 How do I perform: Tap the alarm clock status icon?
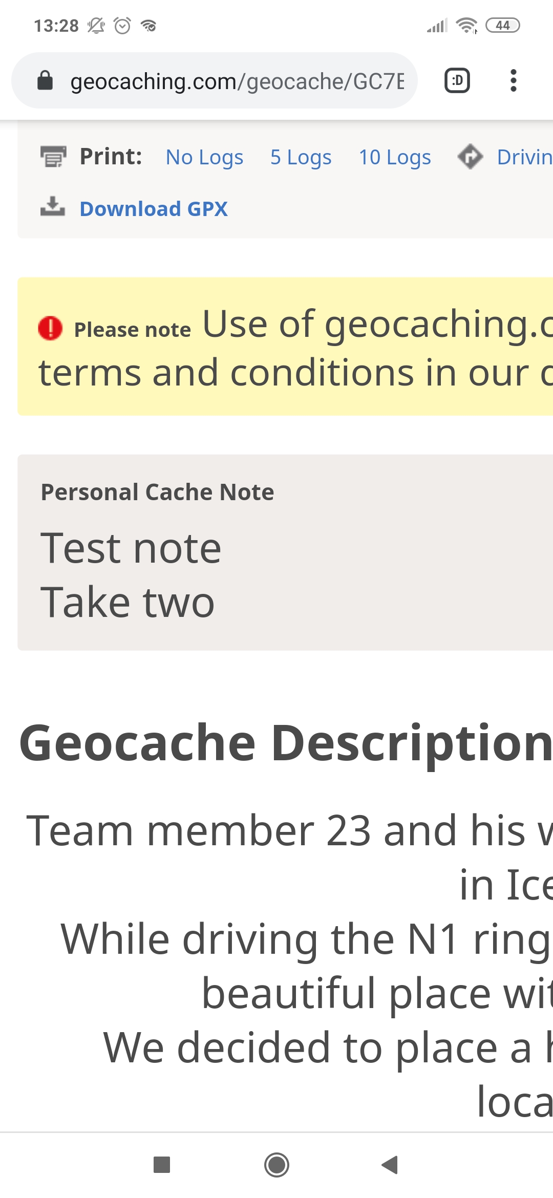point(122,25)
